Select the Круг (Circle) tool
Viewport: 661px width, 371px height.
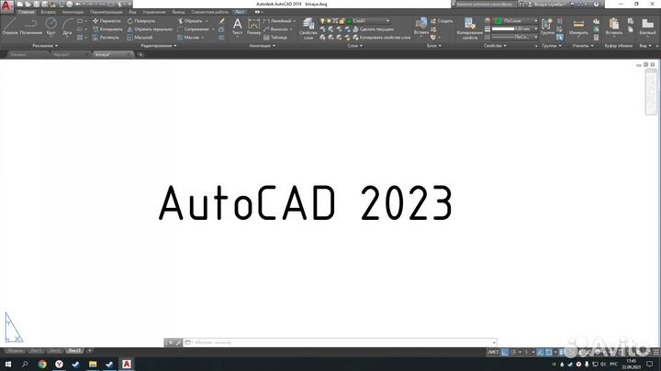click(x=51, y=26)
